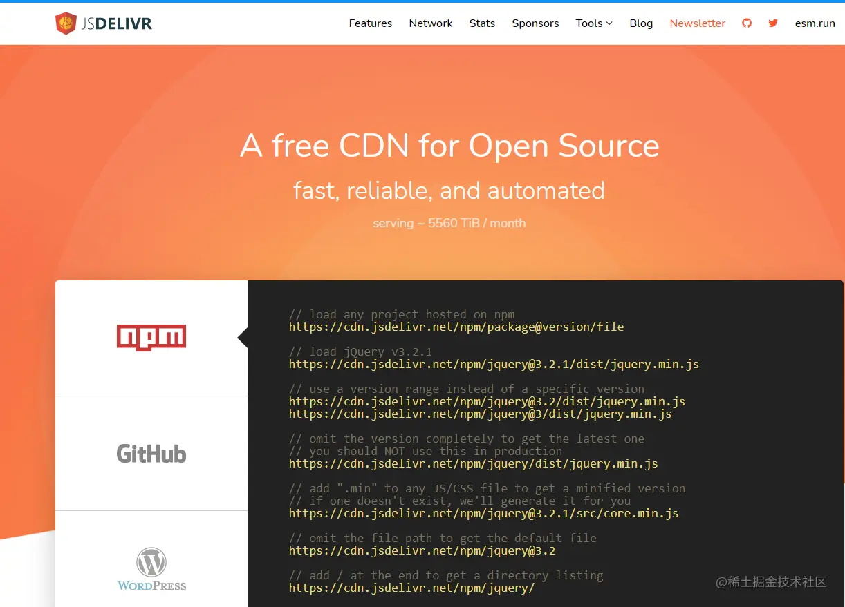Viewport: 845px width, 607px height.
Task: Click the npm/jquery@3.2 default file URL
Action: click(423, 550)
